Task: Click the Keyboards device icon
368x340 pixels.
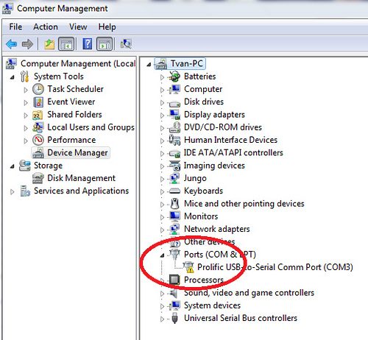Action: pos(174,191)
